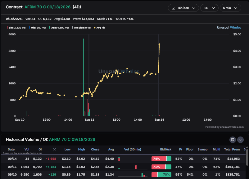Click the Vol (30min) column header
Screen dimensions: 249x179
(133, 150)
